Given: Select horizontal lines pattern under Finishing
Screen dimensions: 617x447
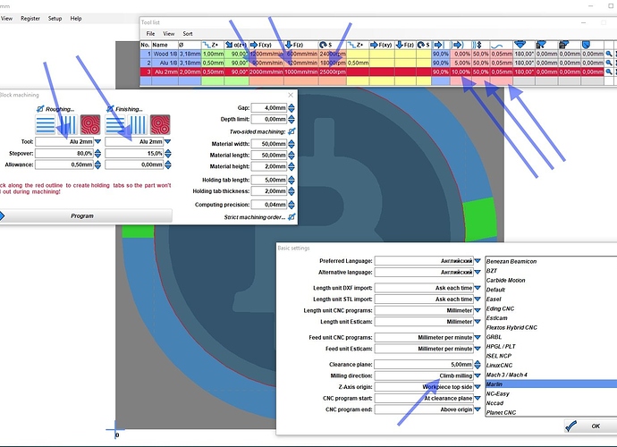Looking at the screenshot, I should coord(115,125).
